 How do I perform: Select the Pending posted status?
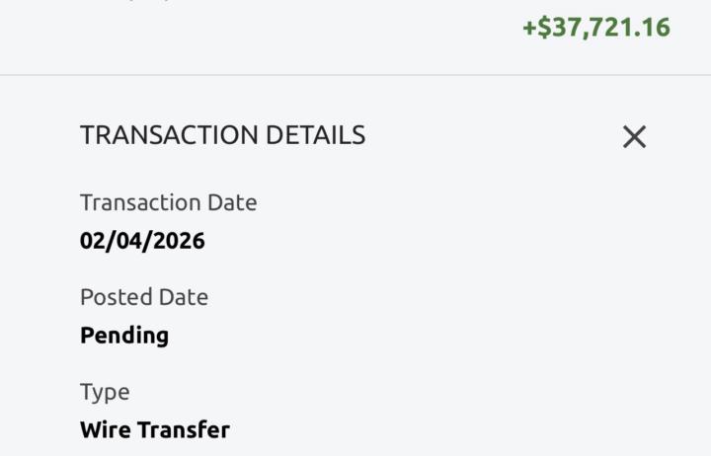click(124, 336)
